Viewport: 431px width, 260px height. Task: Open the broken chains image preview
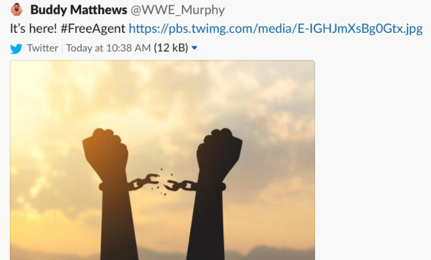(x=162, y=160)
